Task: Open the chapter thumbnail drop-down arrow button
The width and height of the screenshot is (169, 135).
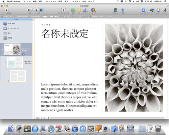Action: [x=23, y=54]
